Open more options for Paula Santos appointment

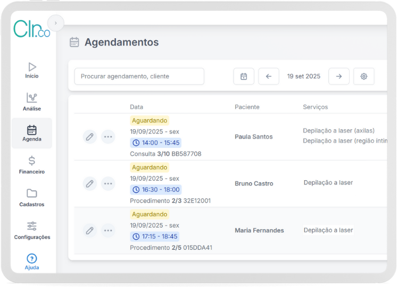tap(108, 137)
